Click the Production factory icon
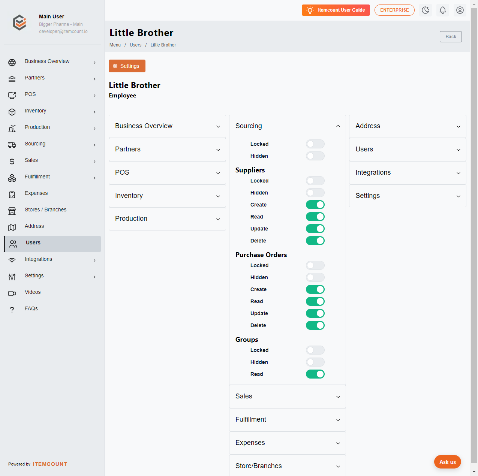This screenshot has width=478, height=476. (x=12, y=129)
